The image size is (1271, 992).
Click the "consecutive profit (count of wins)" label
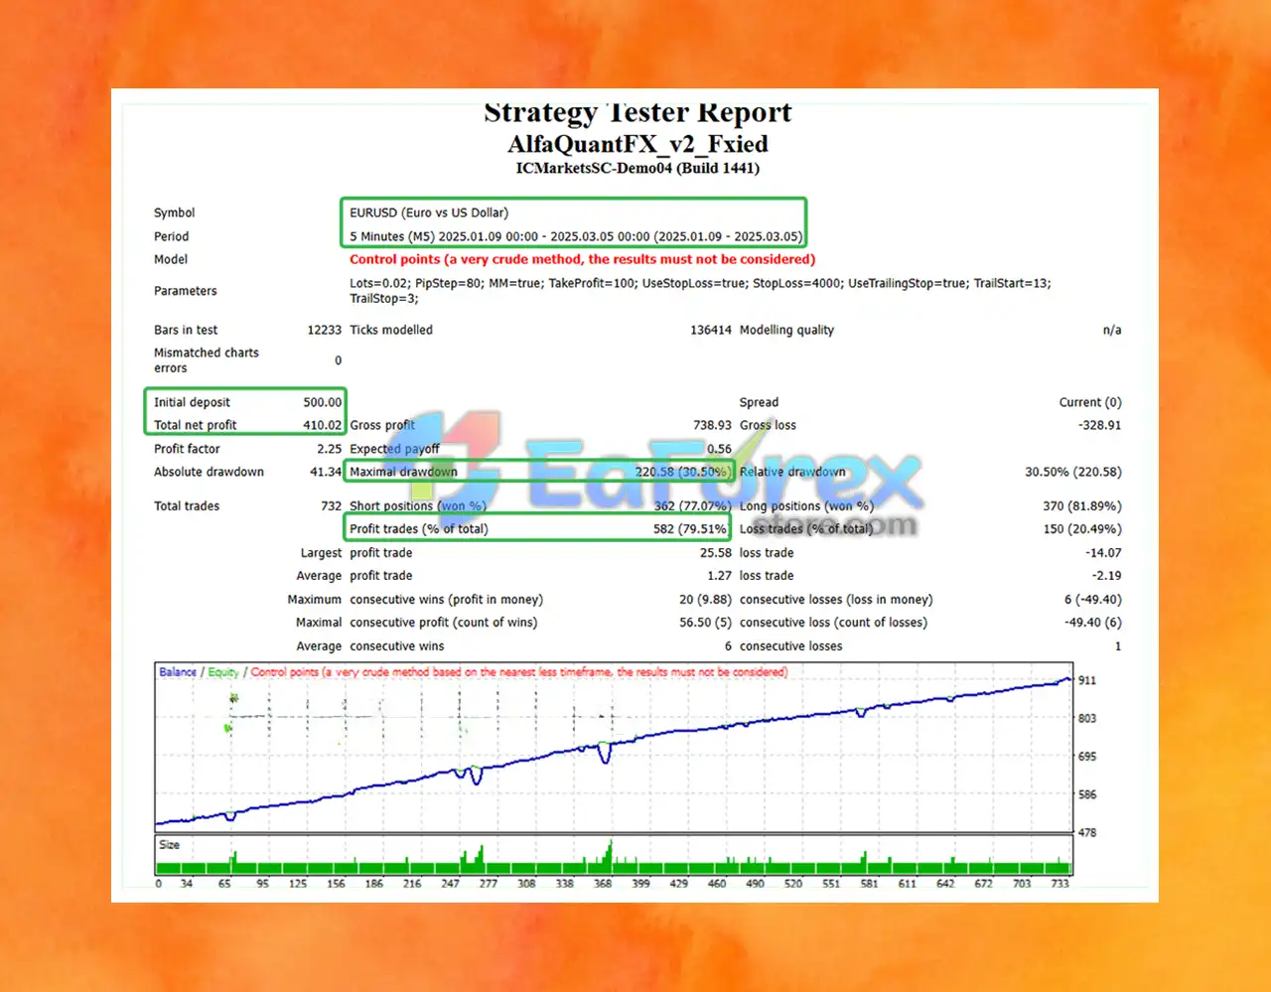pyautogui.click(x=443, y=622)
